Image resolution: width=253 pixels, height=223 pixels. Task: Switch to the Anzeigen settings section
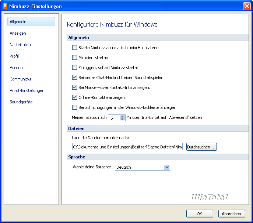[x=18, y=33]
